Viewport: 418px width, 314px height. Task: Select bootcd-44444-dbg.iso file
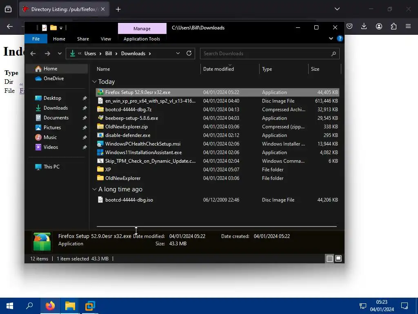tap(218, 200)
